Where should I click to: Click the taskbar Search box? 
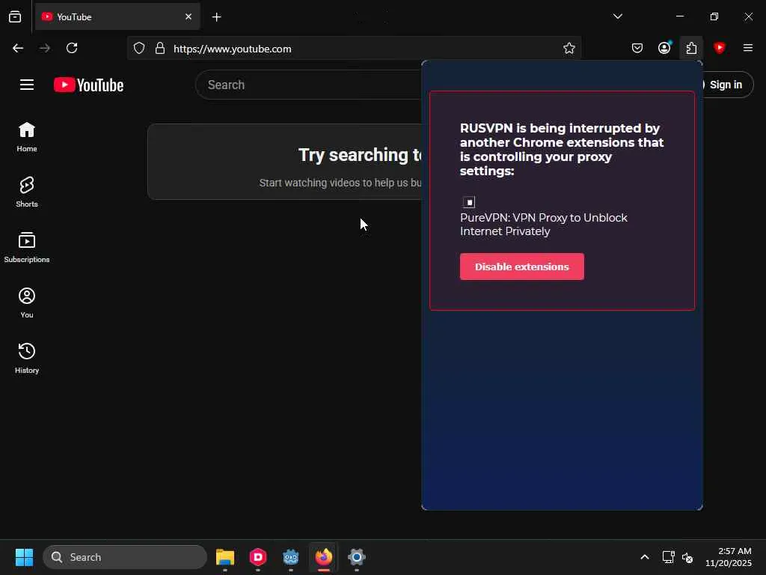point(125,557)
